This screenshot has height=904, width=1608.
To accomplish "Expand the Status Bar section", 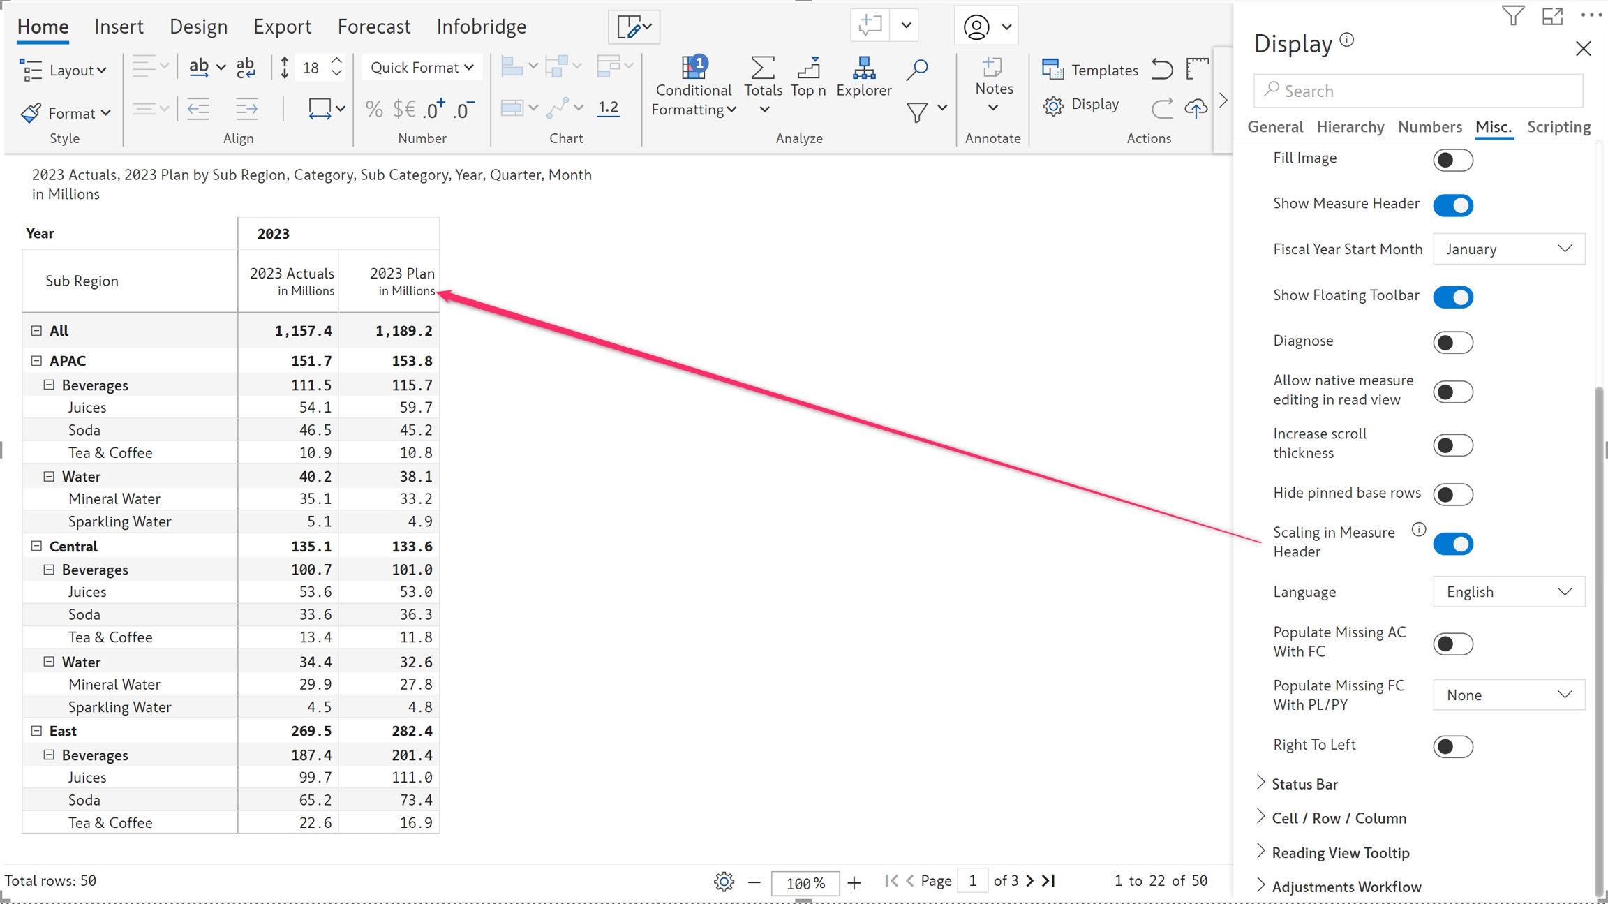I will 1304,784.
